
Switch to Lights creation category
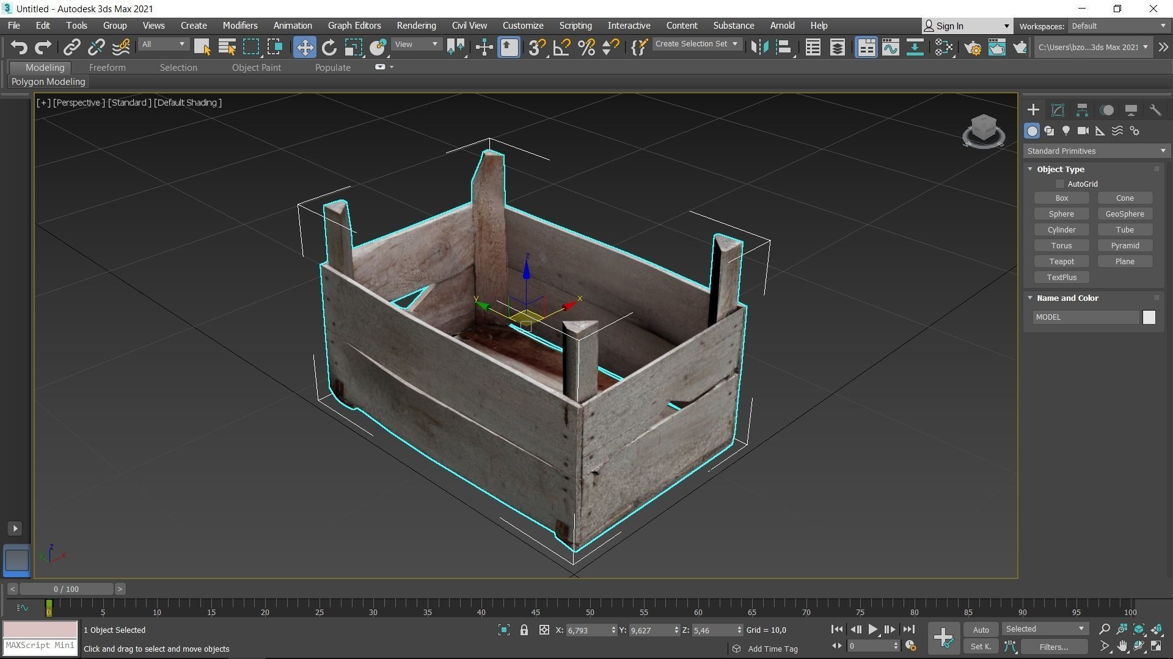pyautogui.click(x=1066, y=131)
